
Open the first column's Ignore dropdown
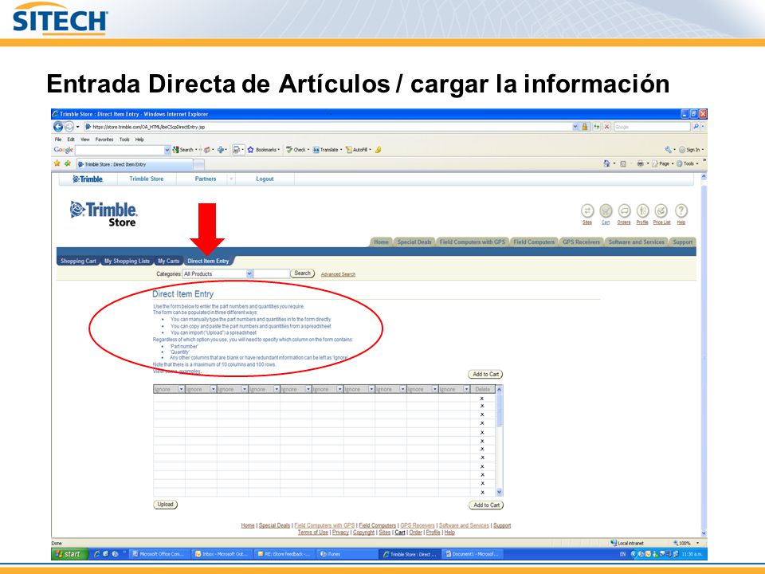[x=181, y=389]
